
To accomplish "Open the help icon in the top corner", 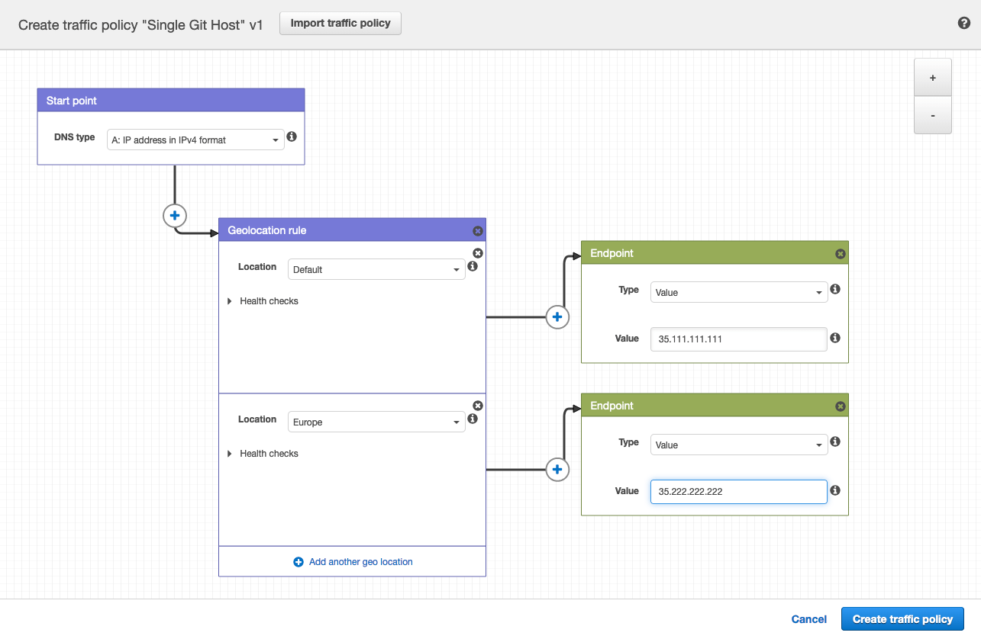I will click(964, 23).
